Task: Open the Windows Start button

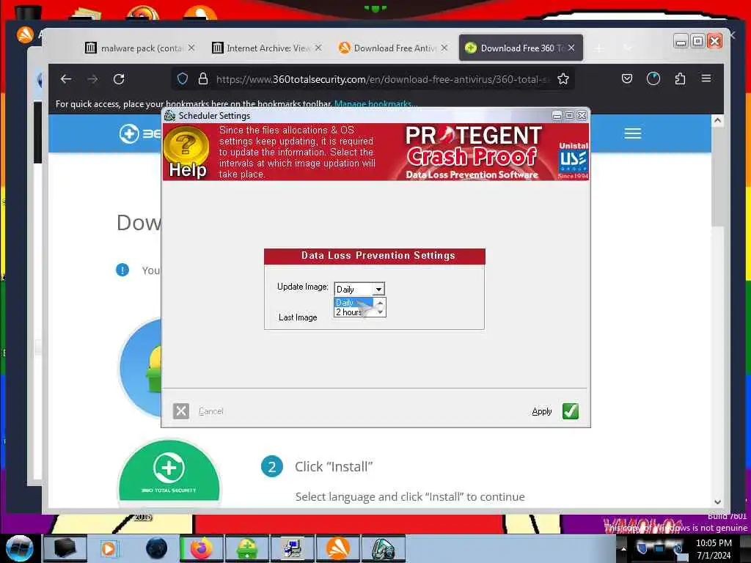Action: pos(19,548)
